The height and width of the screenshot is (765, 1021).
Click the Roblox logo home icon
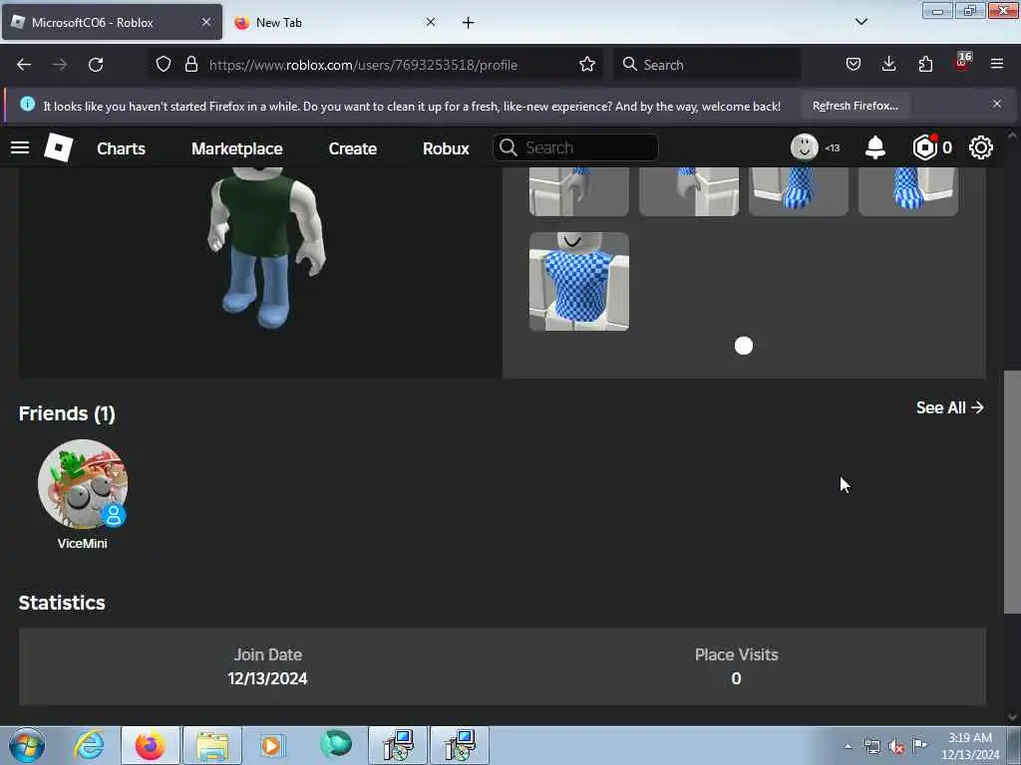[59, 147]
